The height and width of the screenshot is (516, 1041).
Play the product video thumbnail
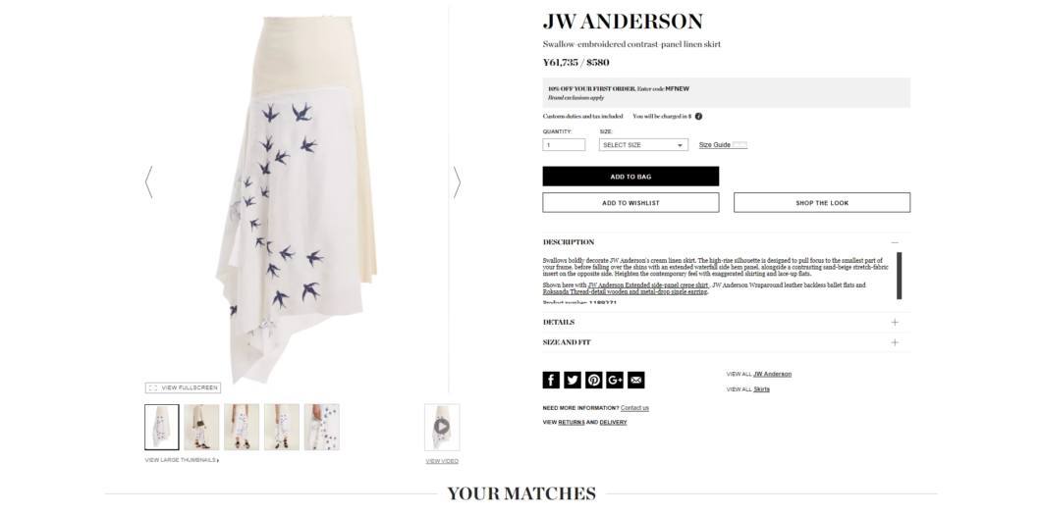coord(442,427)
